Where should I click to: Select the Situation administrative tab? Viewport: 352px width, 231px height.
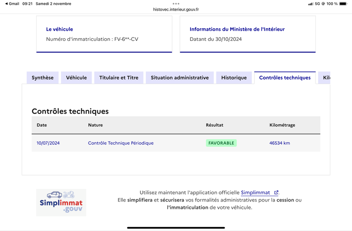click(x=180, y=78)
